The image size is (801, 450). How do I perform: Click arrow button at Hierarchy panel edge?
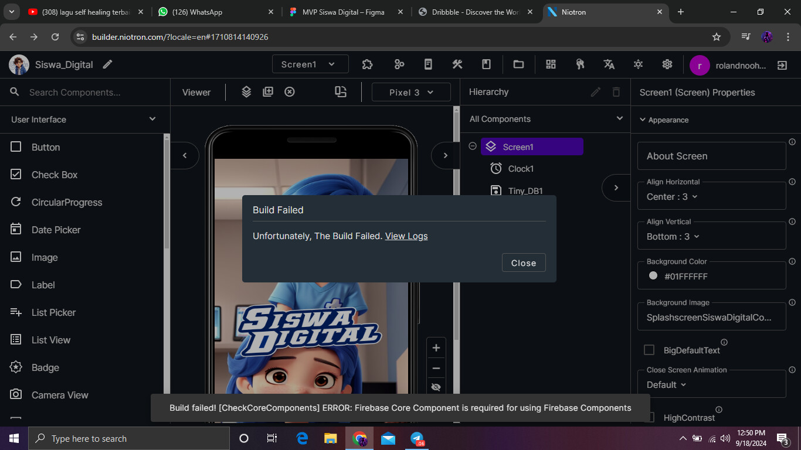[616, 187]
